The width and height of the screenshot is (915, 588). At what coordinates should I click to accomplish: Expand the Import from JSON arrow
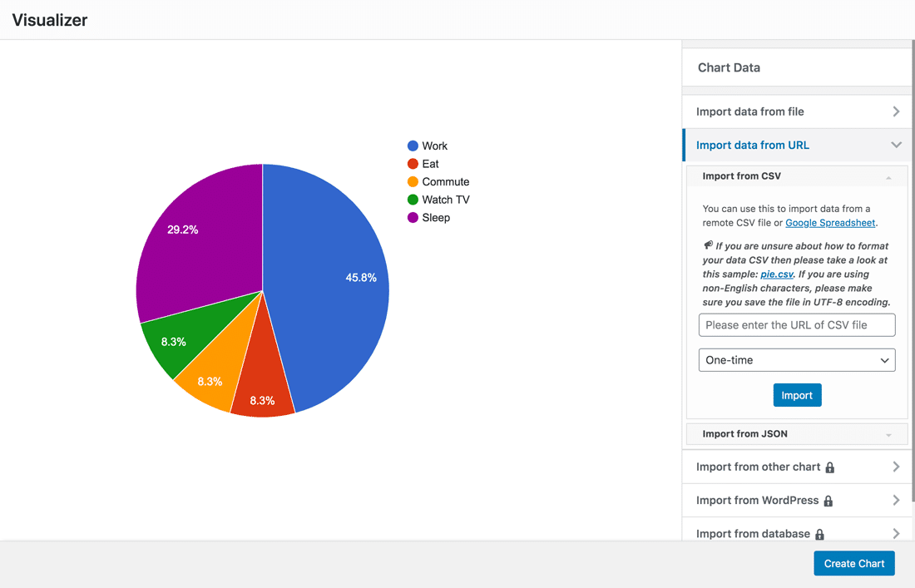pyautogui.click(x=888, y=435)
